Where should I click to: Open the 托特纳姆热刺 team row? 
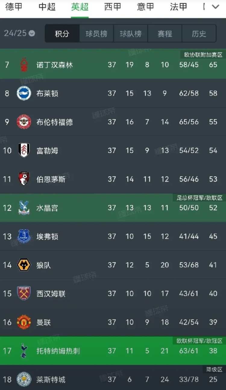click(x=113, y=351)
